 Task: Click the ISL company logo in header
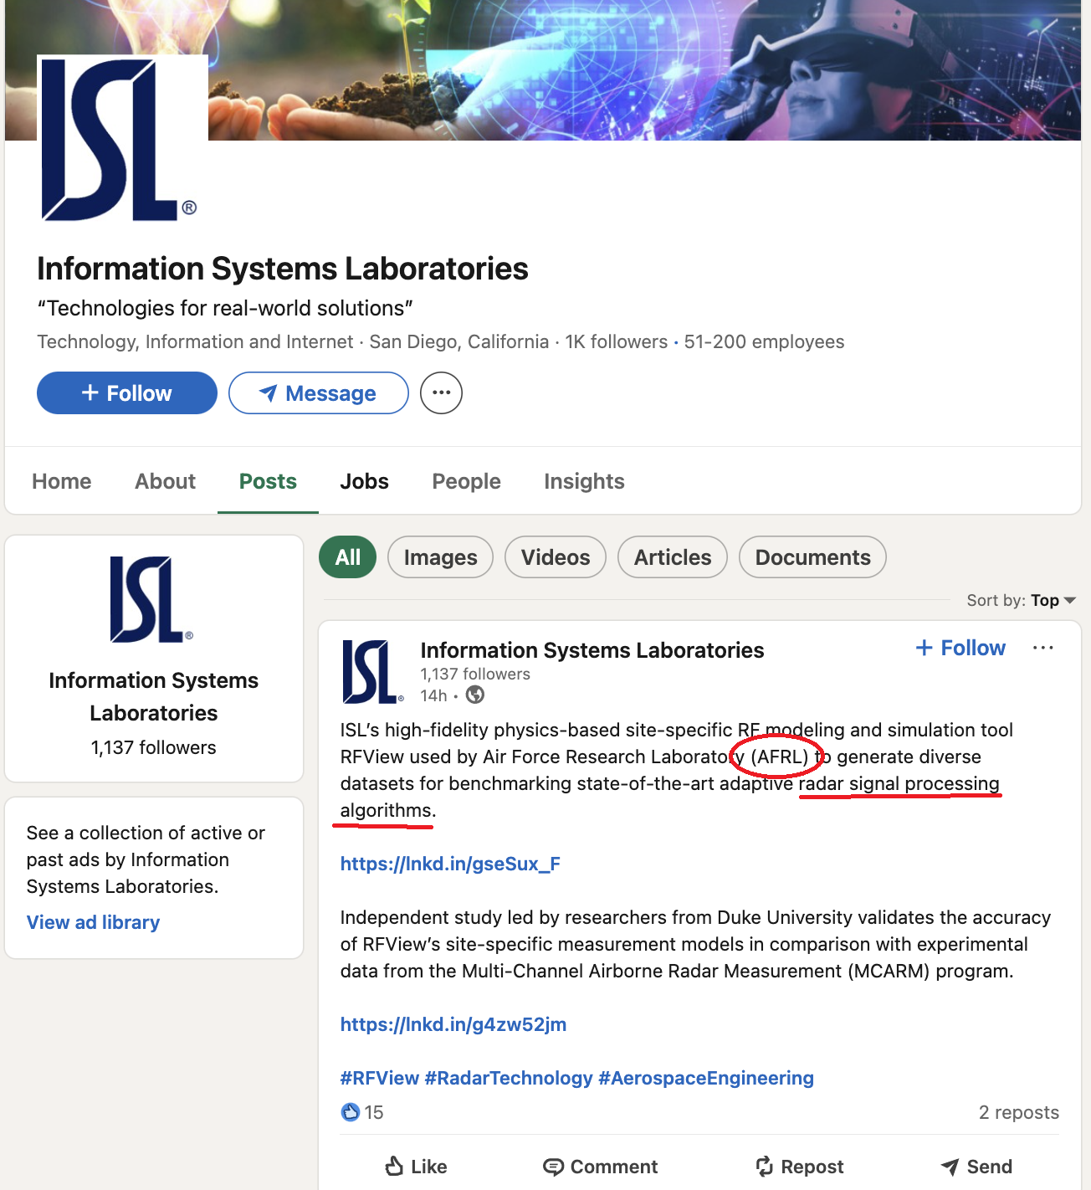(122, 139)
